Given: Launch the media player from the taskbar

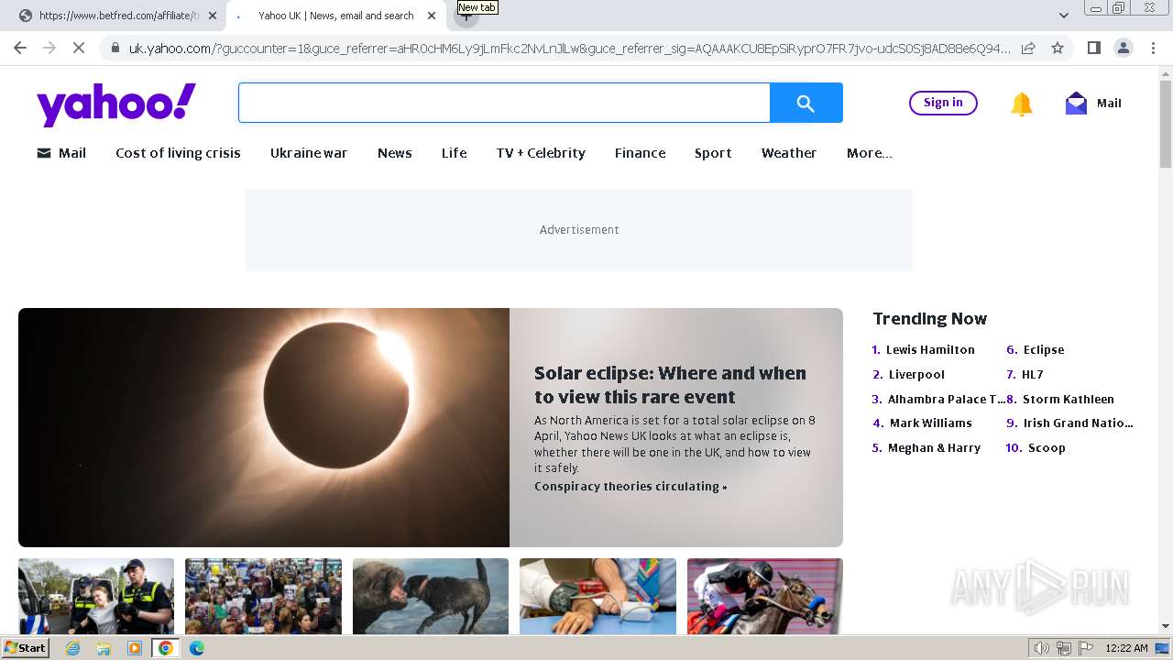Looking at the screenshot, I should pos(135,648).
